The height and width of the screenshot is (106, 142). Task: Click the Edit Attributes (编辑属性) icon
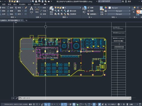coord(92,14)
